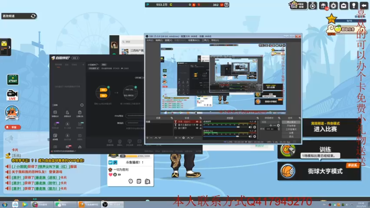Open OBS Tools menu
370x208 pixels.
pyautogui.click(x=205, y=40)
